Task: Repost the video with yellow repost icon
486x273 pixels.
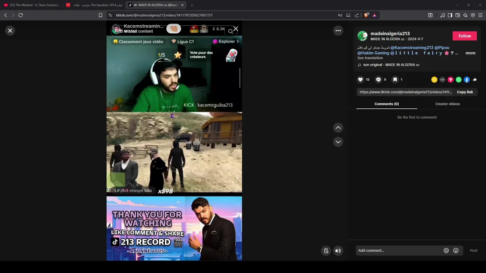Action: 434,80
